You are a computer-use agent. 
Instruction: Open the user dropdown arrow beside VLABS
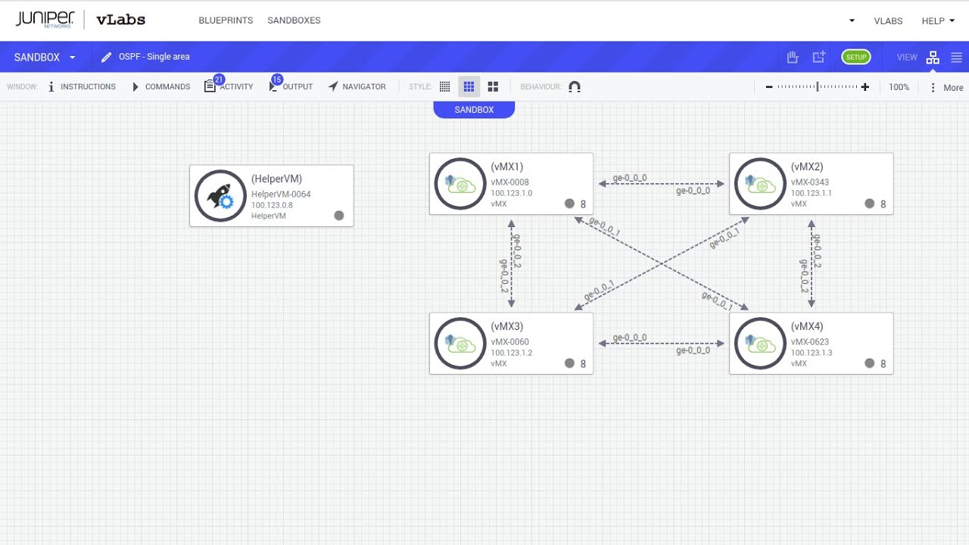(x=852, y=21)
